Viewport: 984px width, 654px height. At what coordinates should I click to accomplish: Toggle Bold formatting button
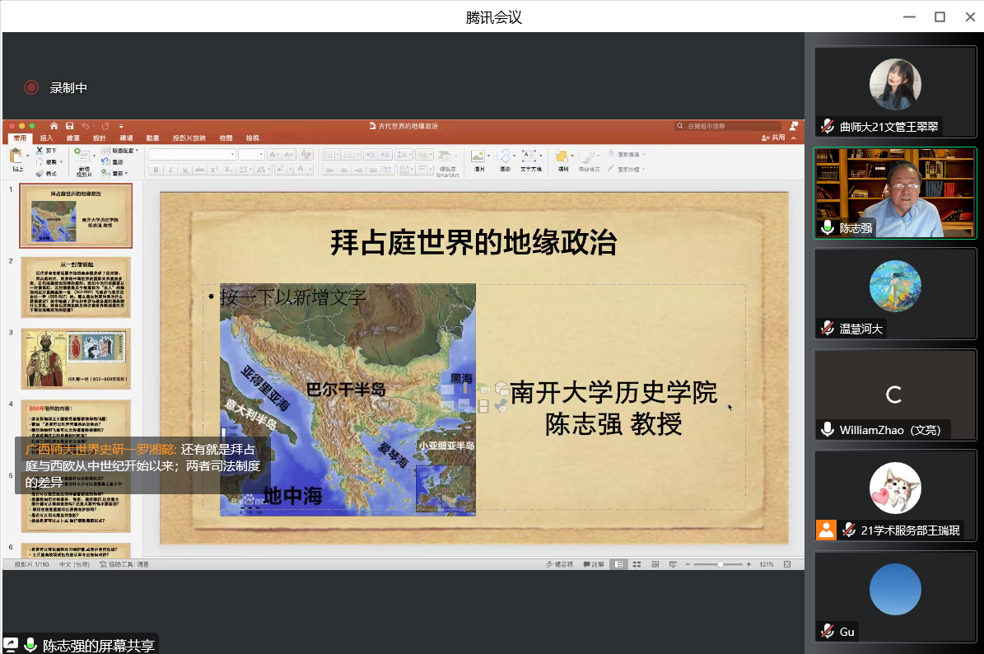pyautogui.click(x=155, y=170)
